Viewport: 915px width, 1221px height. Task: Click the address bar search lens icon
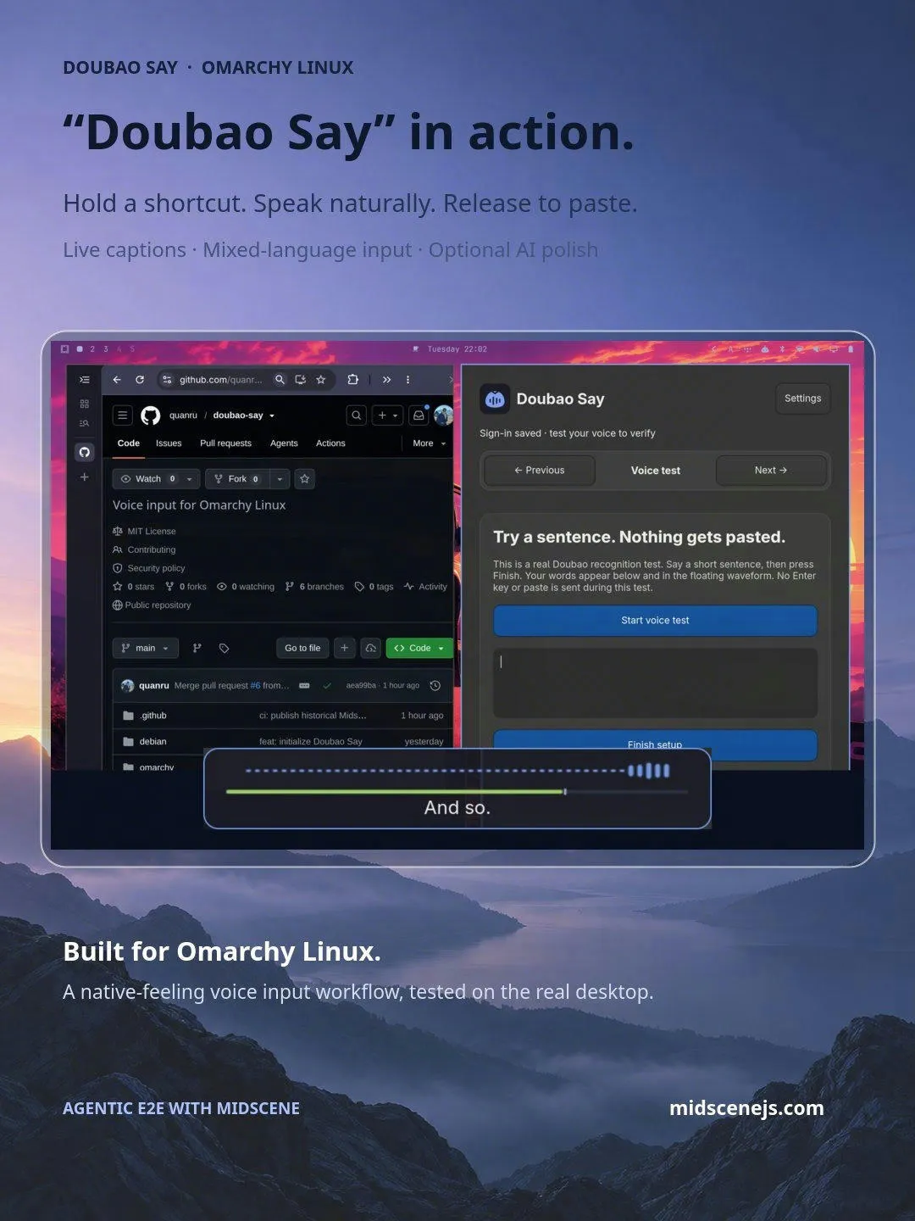[280, 380]
